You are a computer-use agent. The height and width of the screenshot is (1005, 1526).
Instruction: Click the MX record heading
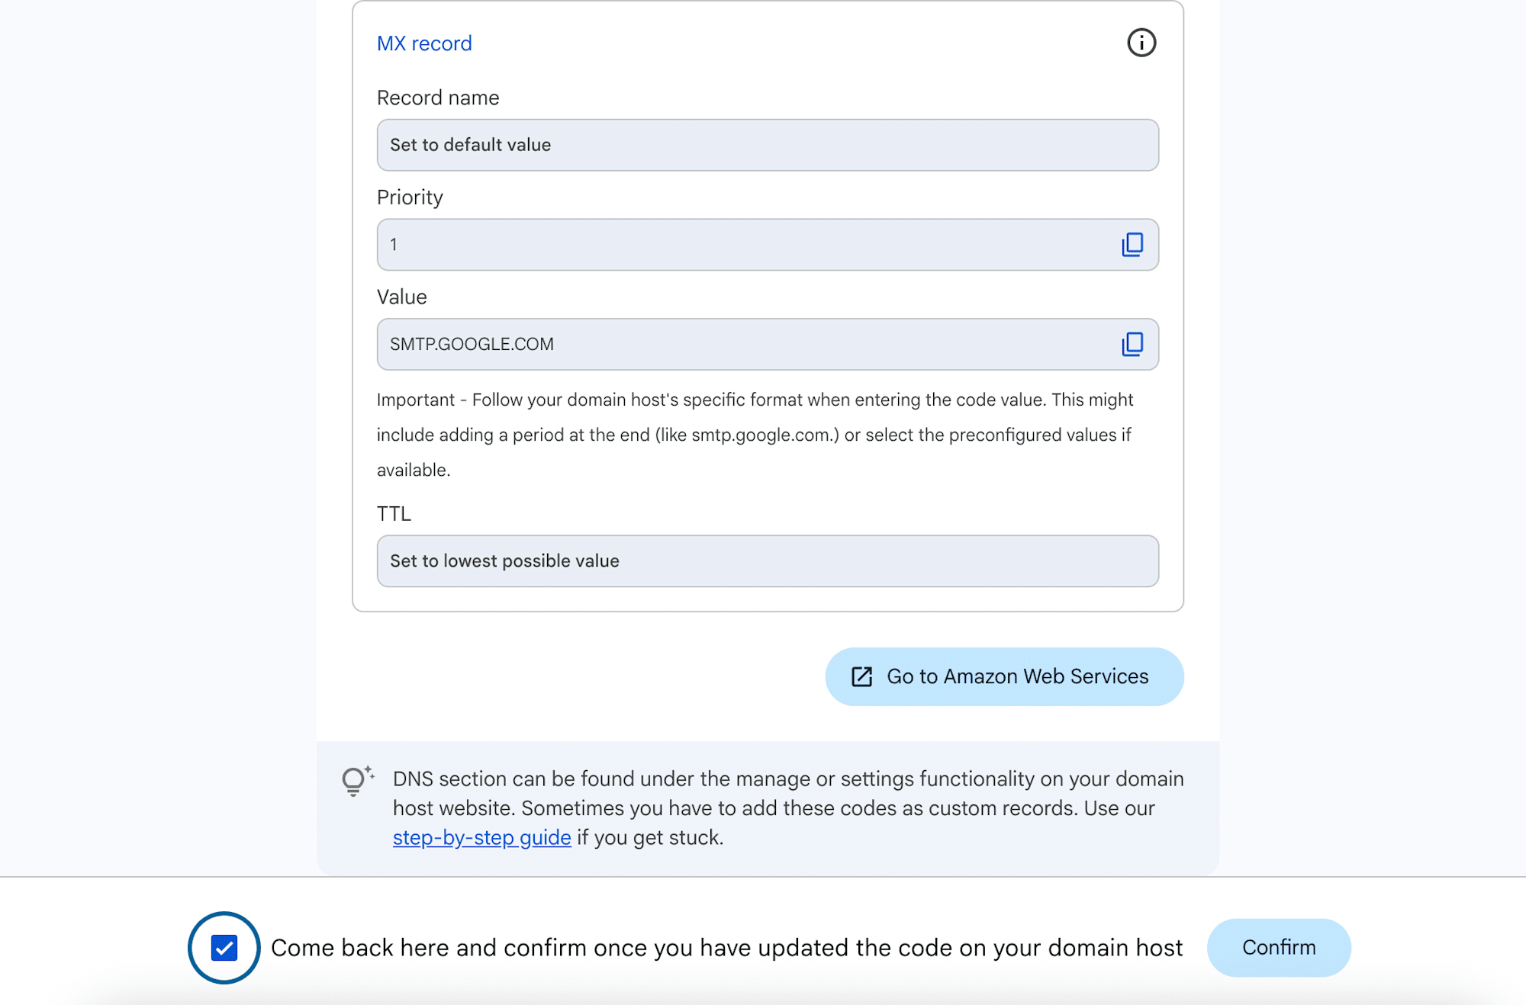[424, 43]
